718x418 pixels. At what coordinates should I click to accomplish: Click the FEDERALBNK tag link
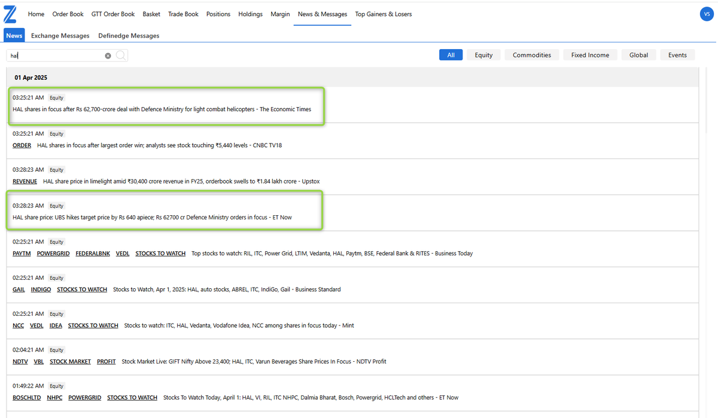pyautogui.click(x=93, y=254)
